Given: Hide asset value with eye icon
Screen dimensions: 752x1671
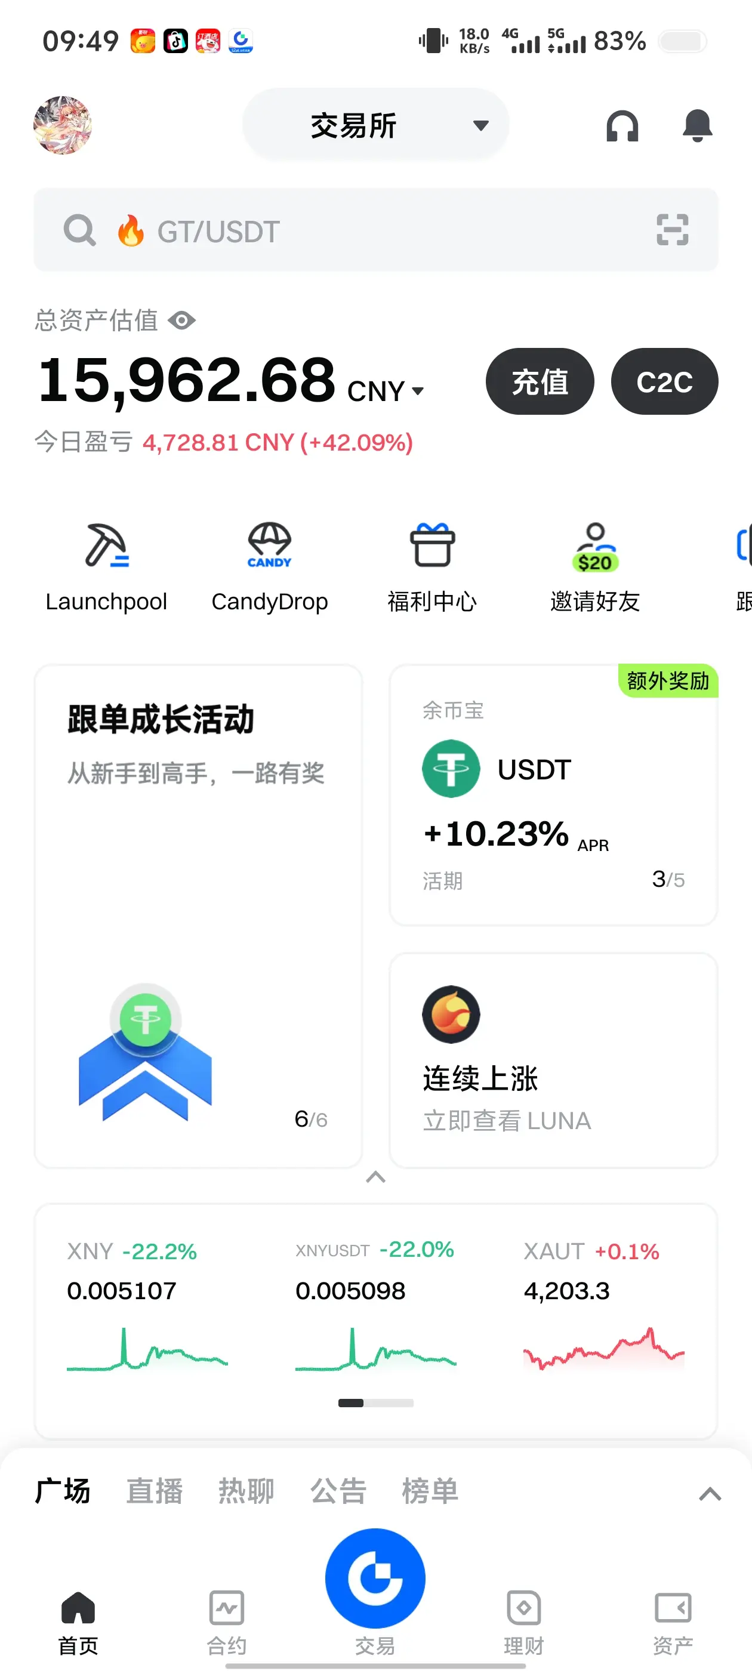Looking at the screenshot, I should click(x=181, y=320).
